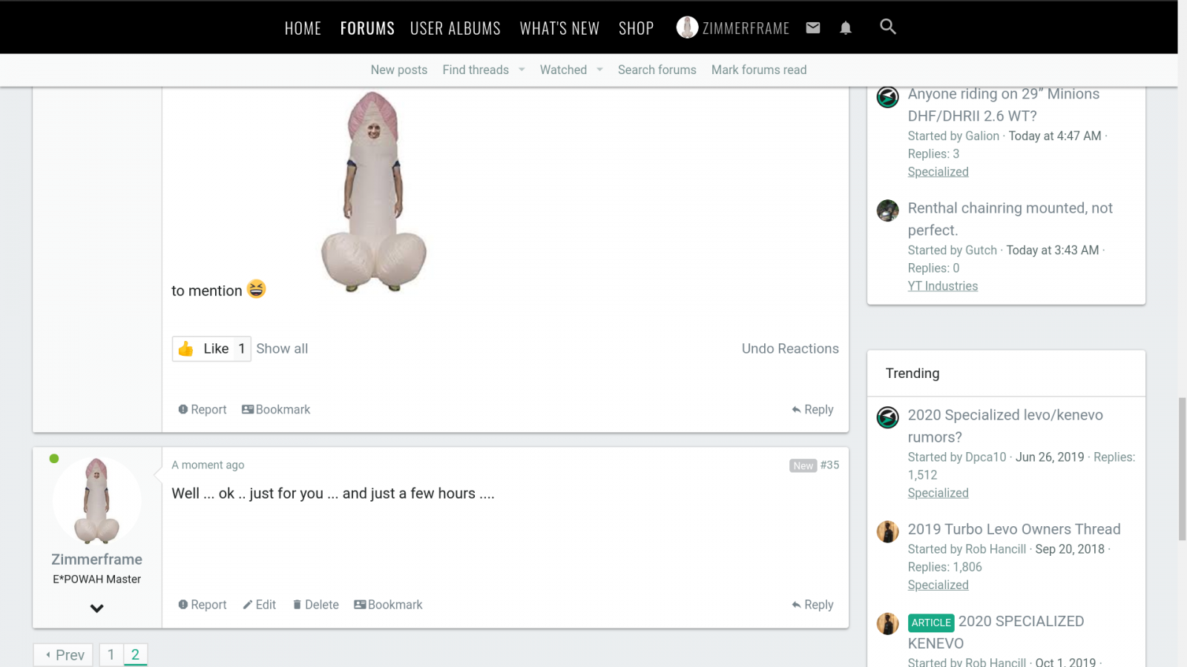
Task: Expand user details chevron under E*POWAH Master
Action: pos(97,608)
